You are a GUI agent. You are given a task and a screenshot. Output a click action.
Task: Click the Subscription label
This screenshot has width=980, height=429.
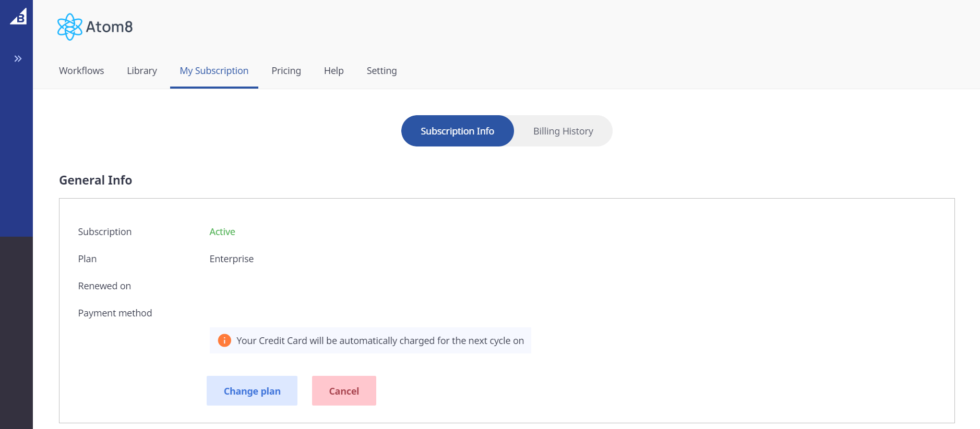[x=105, y=232]
